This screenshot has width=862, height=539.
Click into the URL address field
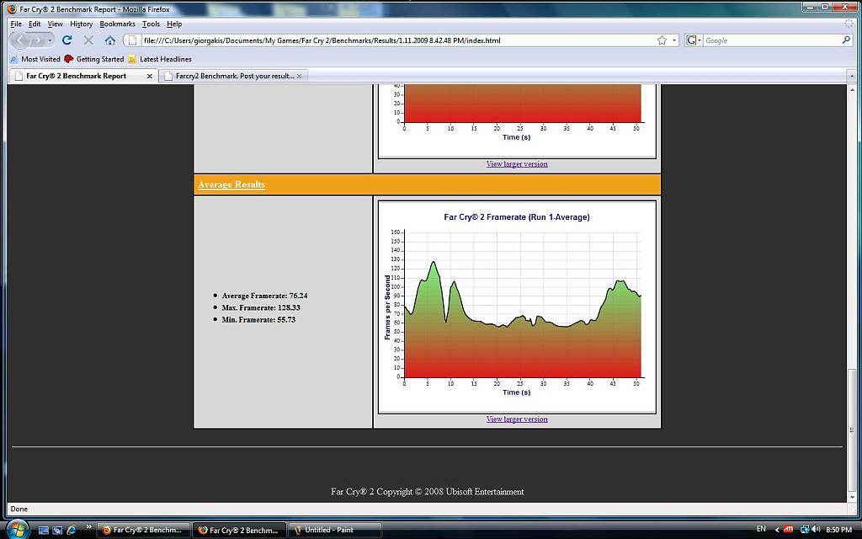(397, 40)
